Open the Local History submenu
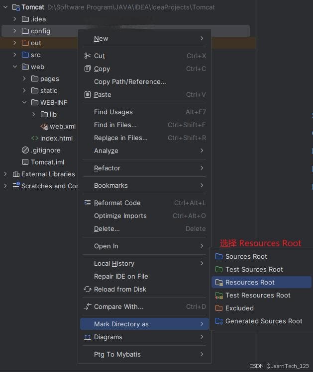Viewport: 313px width, 372px height. point(144,263)
